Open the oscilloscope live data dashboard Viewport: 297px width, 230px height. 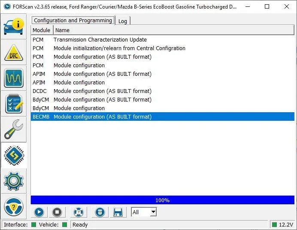click(14, 78)
